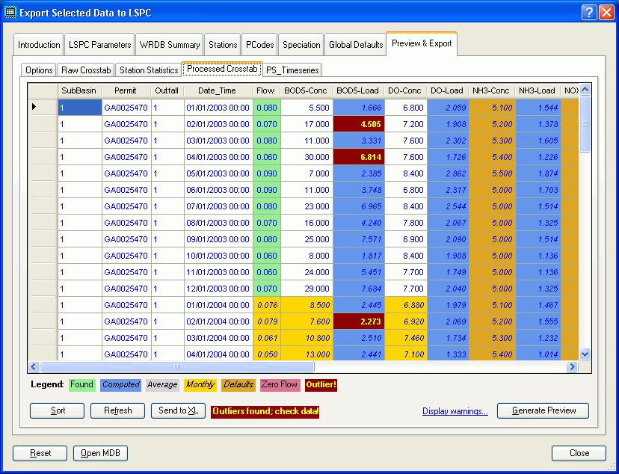
Task: Switch to the WRDB Summary tab
Action: point(169,43)
